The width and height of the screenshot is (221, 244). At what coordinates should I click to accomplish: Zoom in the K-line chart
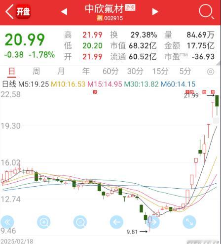click(x=43, y=222)
